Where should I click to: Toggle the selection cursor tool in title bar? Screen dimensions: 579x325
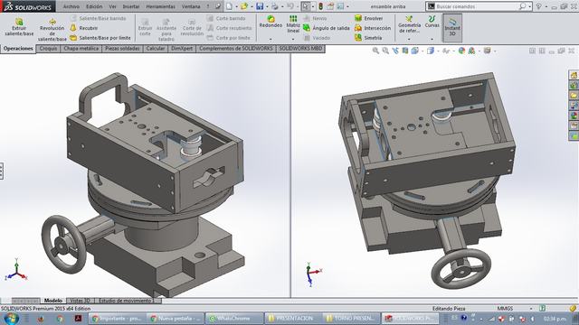pos(306,6)
